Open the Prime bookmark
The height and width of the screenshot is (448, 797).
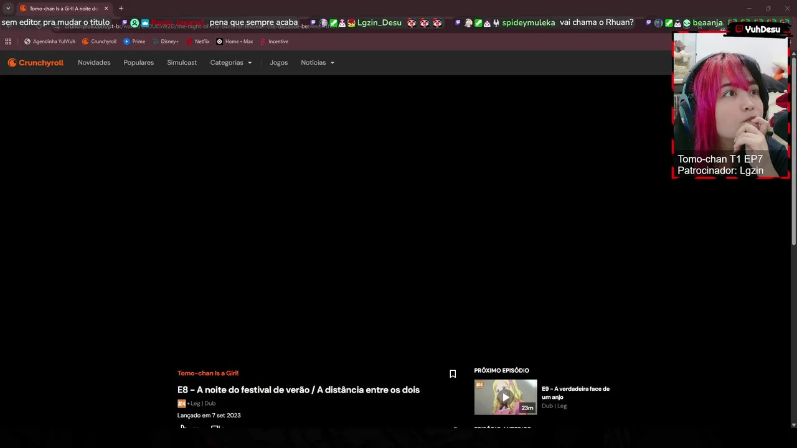134,42
